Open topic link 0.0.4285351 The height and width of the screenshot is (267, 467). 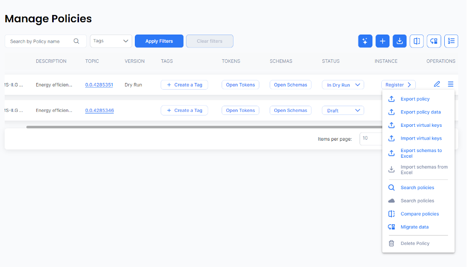(x=99, y=85)
